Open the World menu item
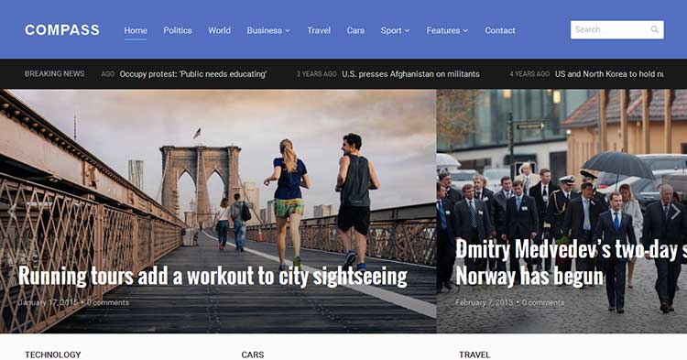687x360 pixels. [x=219, y=30]
